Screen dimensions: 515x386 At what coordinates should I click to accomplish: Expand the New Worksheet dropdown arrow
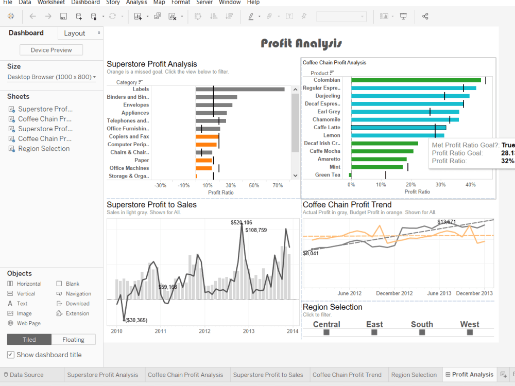147,16
